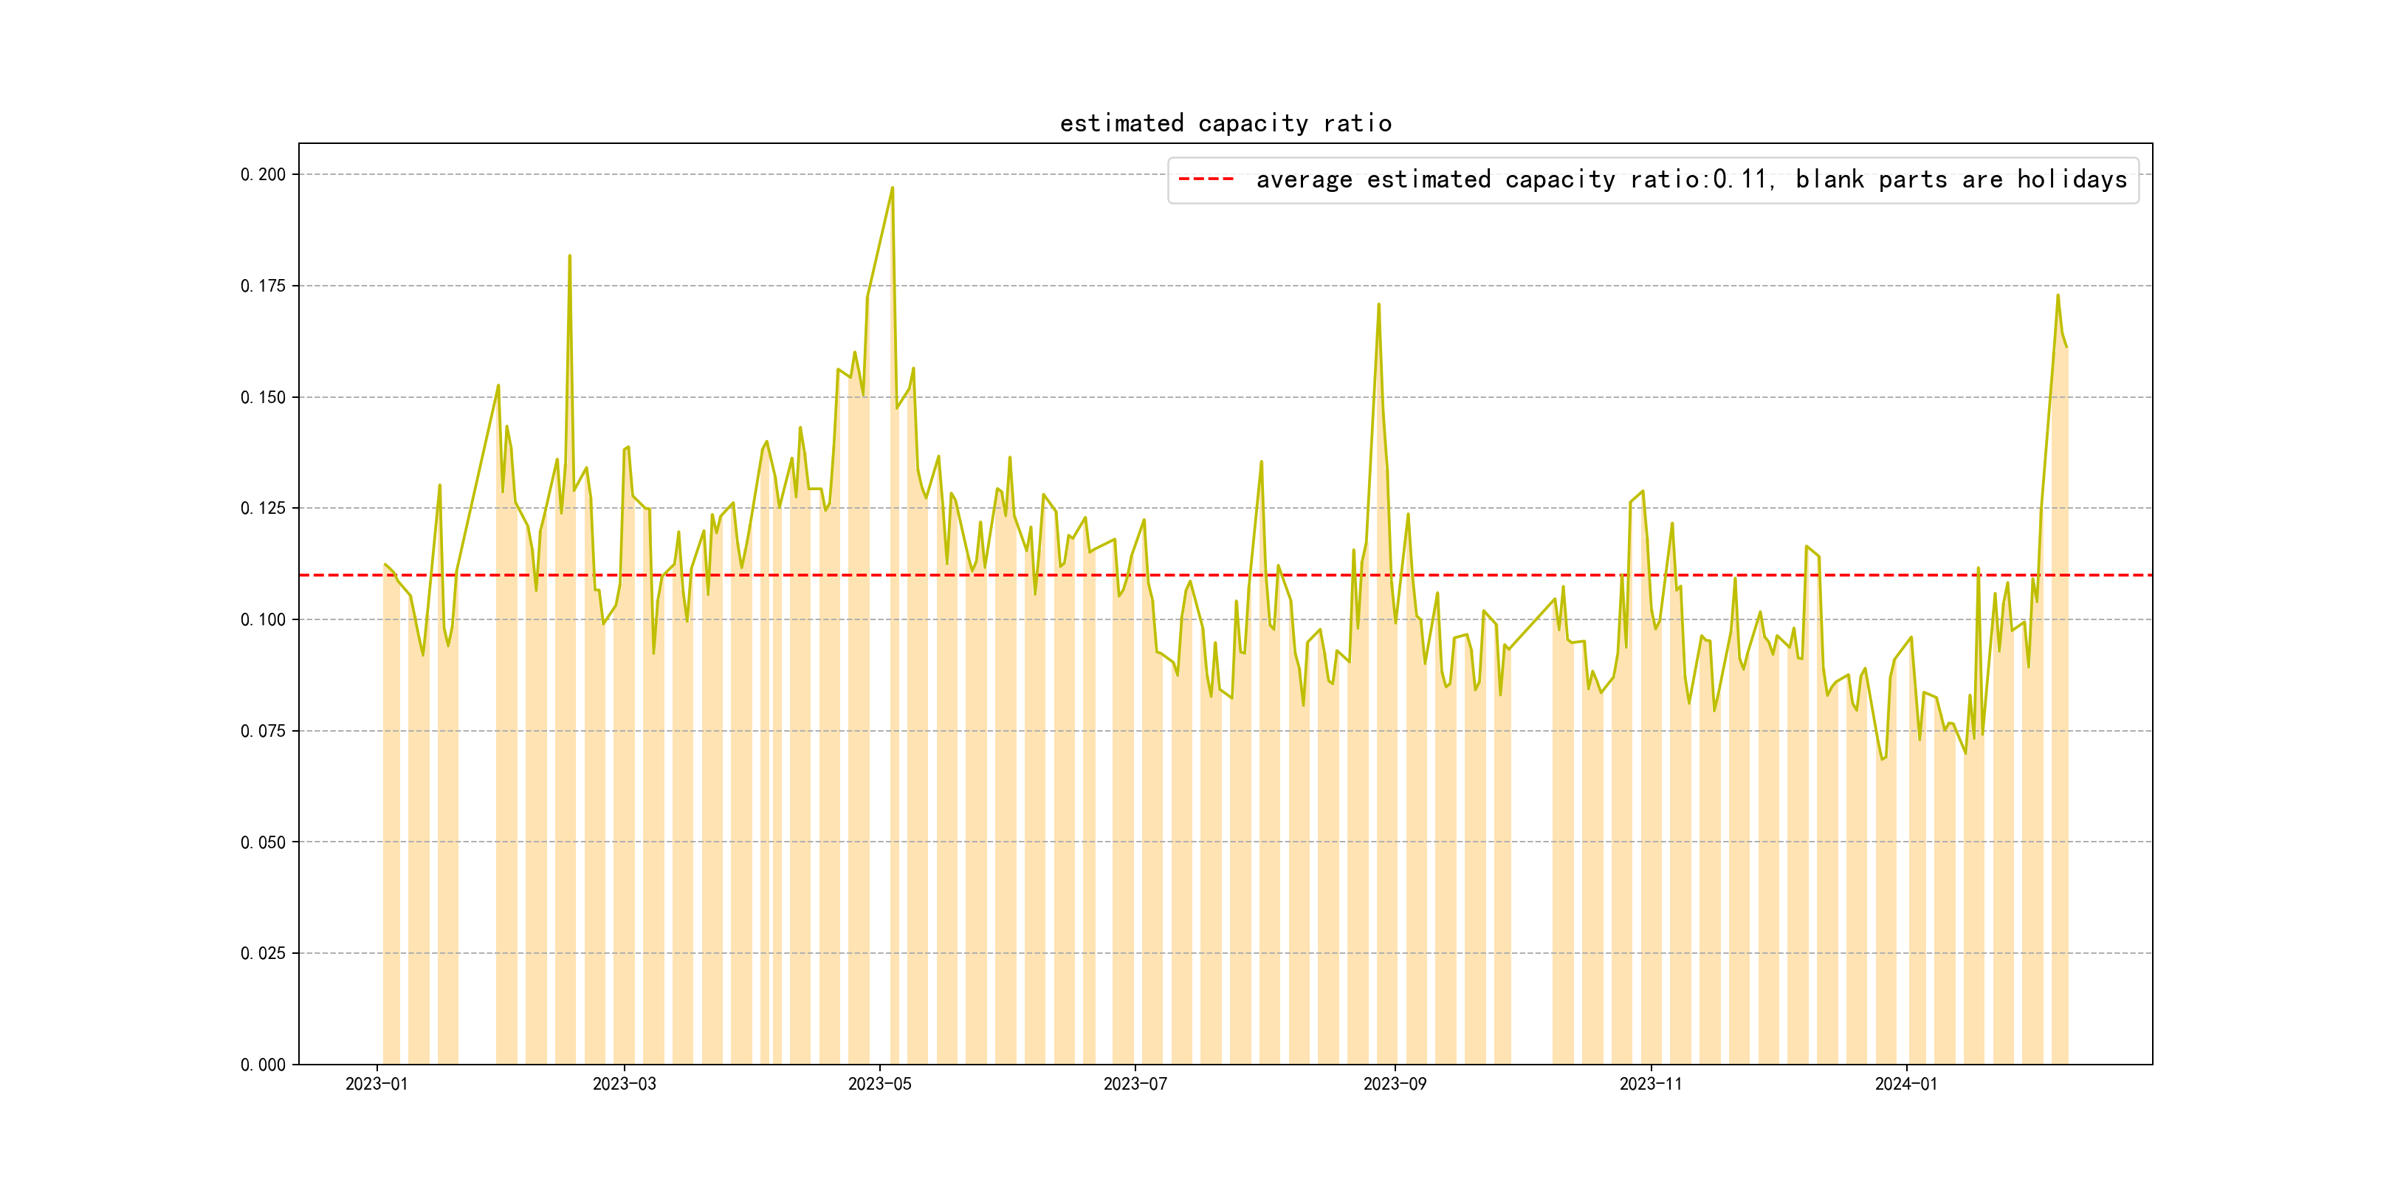This screenshot has width=2392, height=1196.
Task: Click the 2023-01 x-axis label
Action: click(x=376, y=1084)
